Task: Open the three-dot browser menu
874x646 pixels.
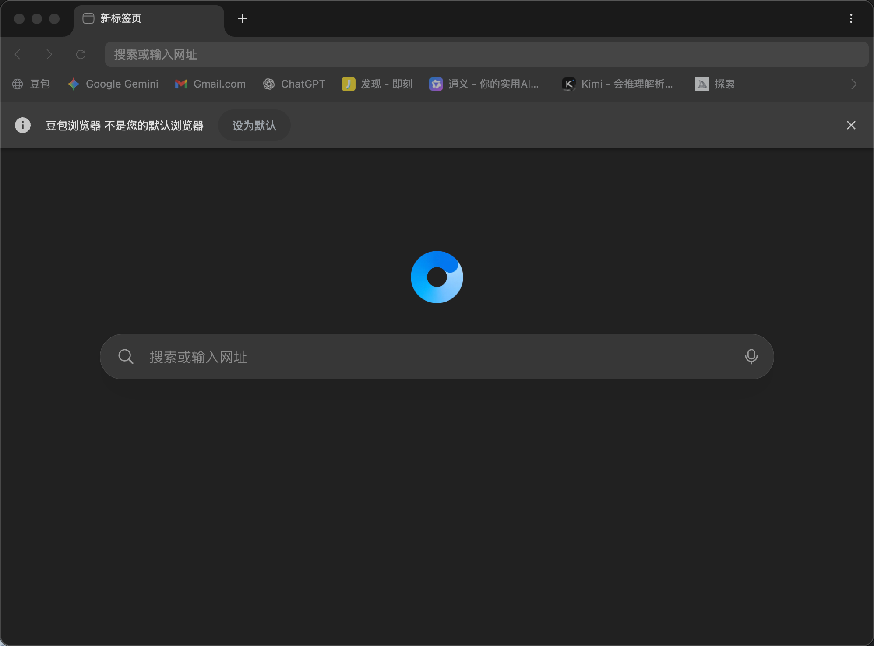Action: click(x=851, y=18)
